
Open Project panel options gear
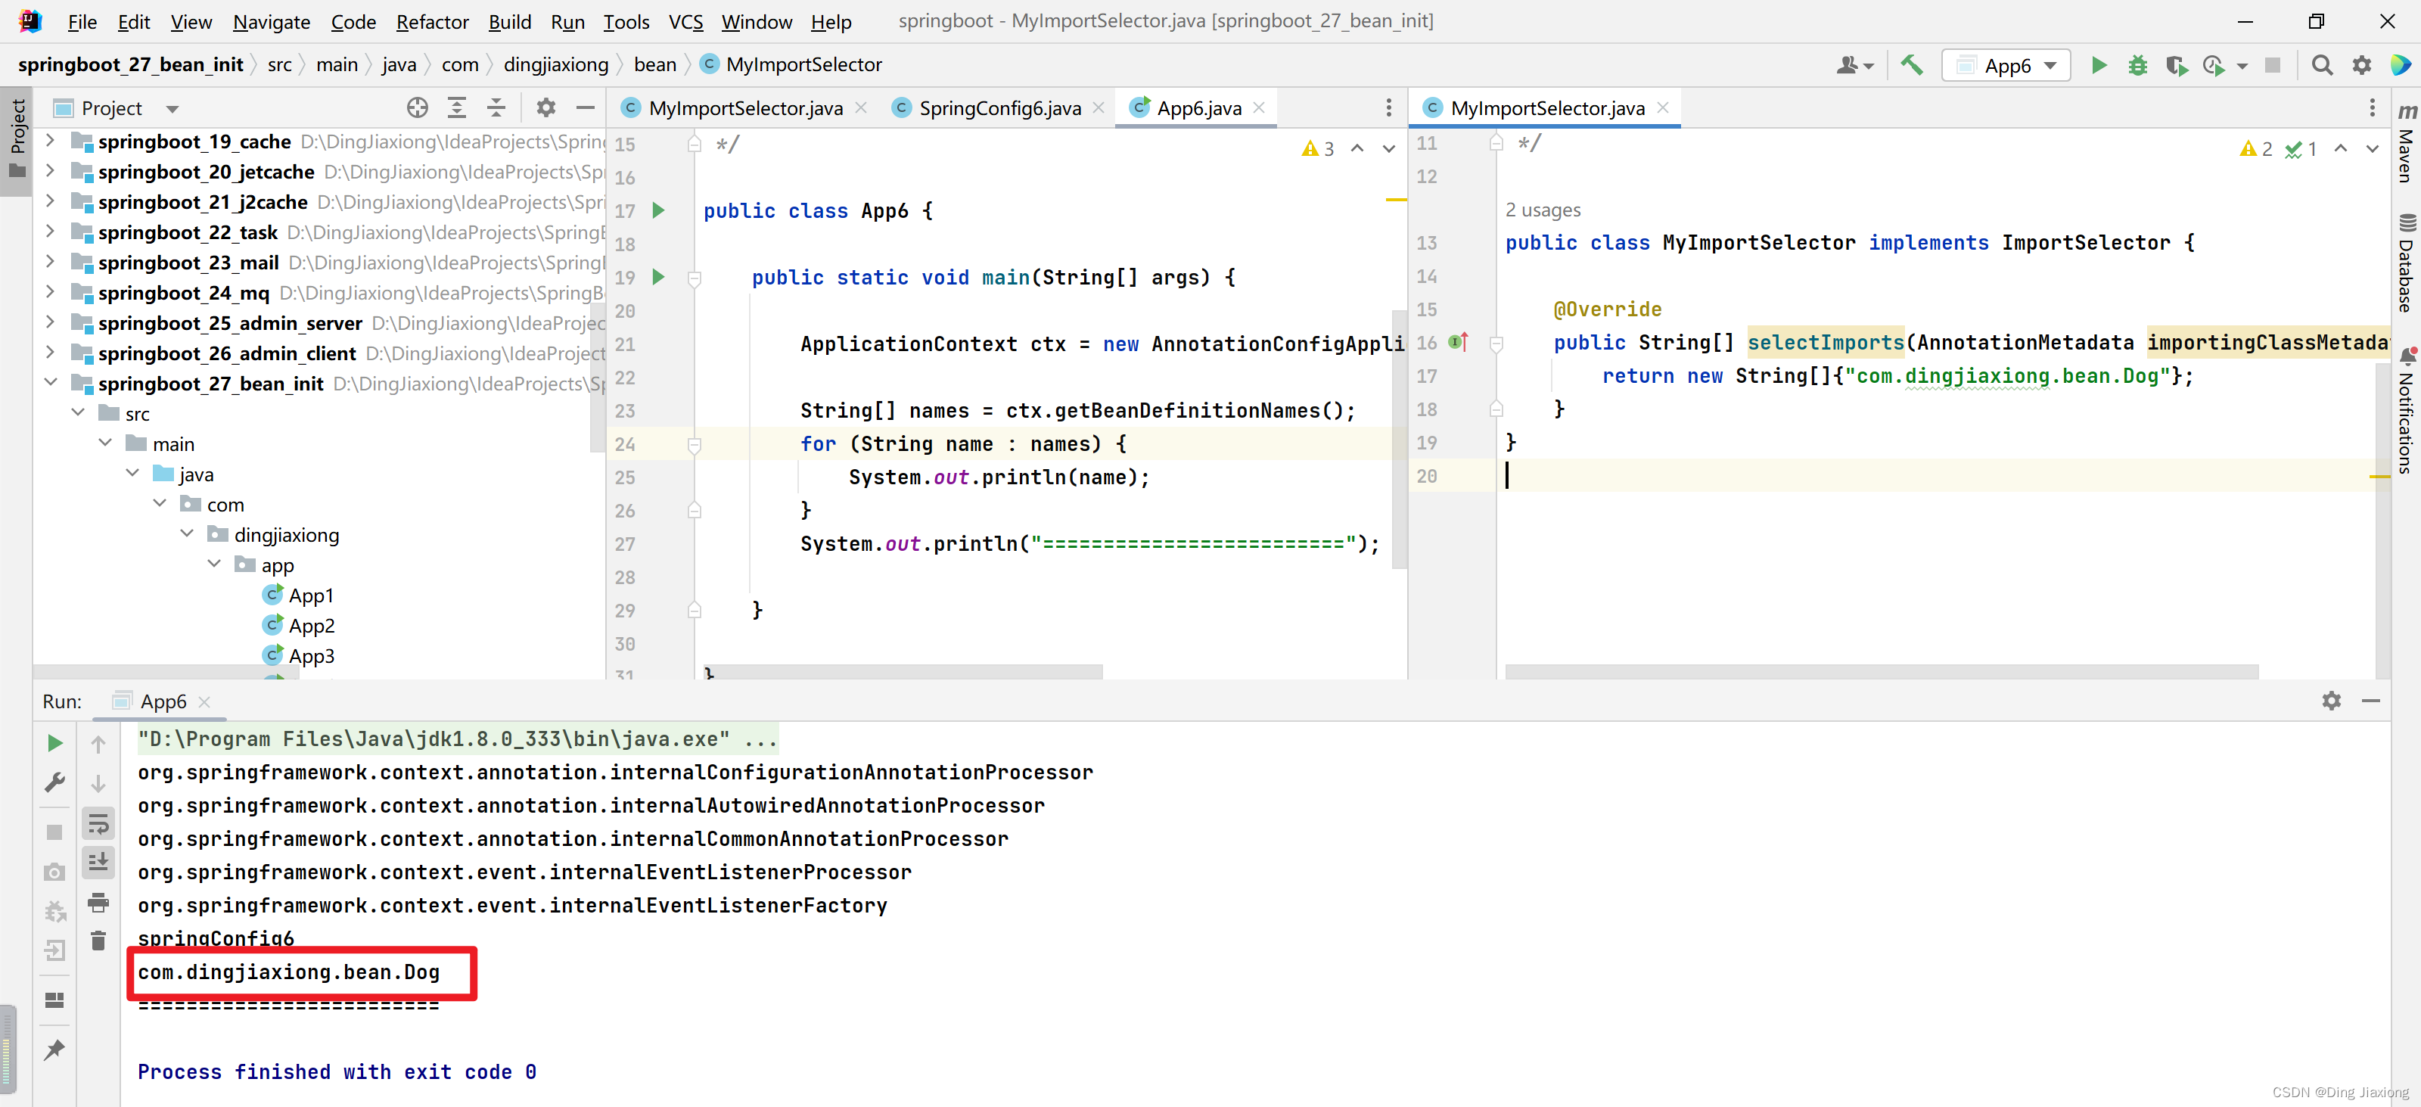(x=546, y=108)
